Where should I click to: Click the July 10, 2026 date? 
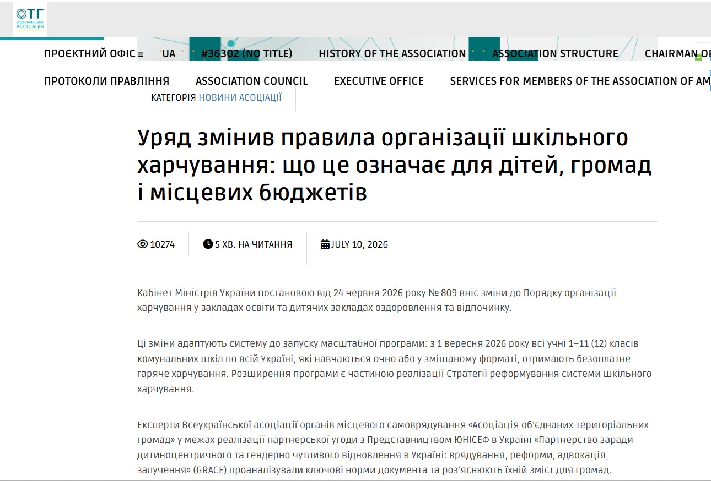pos(359,244)
